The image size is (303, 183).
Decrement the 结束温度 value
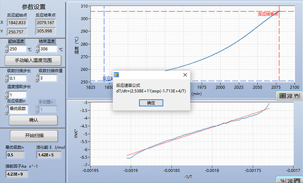tap(37, 51)
